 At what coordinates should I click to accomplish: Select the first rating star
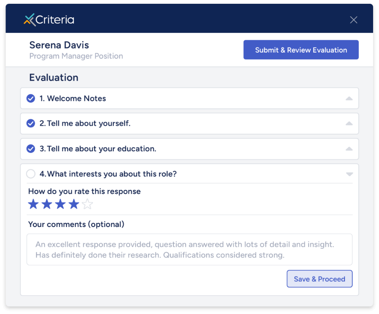(33, 204)
